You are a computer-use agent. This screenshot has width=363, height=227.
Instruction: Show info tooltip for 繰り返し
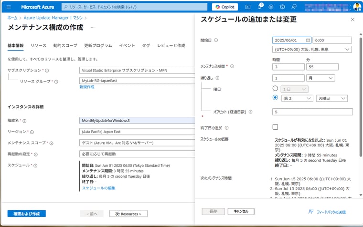(217, 78)
